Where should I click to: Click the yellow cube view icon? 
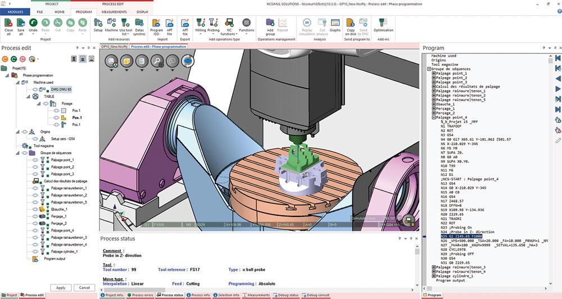point(126,61)
